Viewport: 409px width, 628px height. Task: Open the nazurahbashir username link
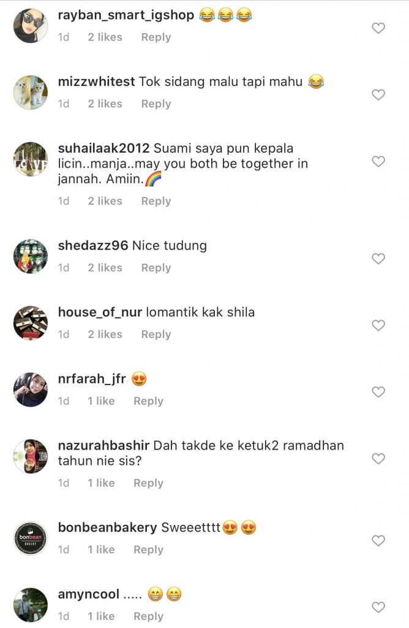pyautogui.click(x=103, y=445)
